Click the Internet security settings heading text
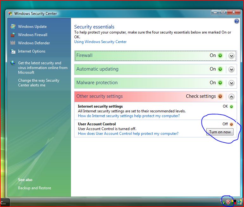 coord(100,106)
